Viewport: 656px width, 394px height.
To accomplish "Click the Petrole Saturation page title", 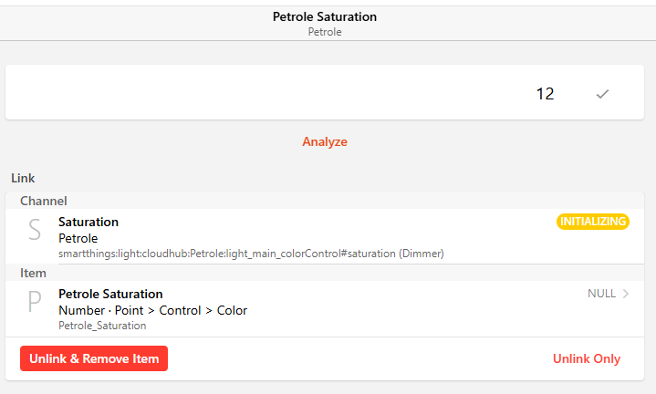I will pyautogui.click(x=325, y=16).
